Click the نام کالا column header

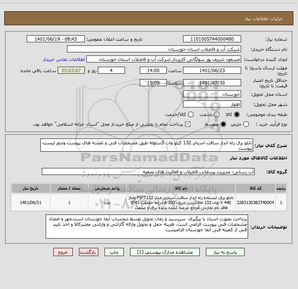point(181,188)
